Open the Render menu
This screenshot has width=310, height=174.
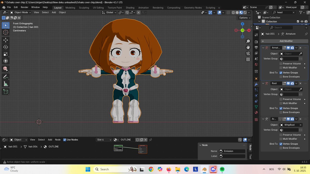click(x=25, y=7)
